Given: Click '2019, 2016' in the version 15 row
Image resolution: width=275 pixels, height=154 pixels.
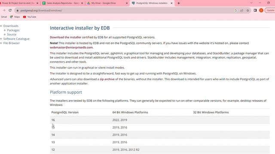Looking at the screenshot, I should (x=120, y=127).
